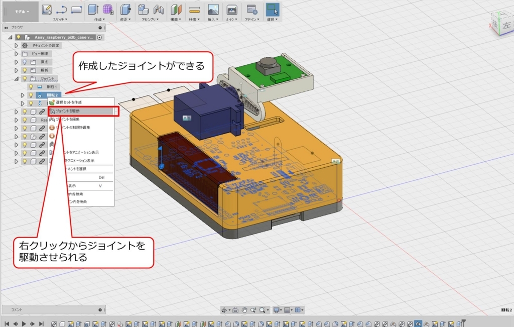Expand the ビュー管理 tree node
Image resolution: width=514 pixels, height=327 pixels.
[x=16, y=54]
